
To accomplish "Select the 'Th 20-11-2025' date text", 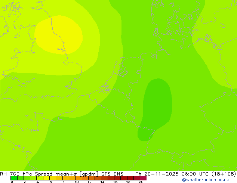I will point(157,174).
